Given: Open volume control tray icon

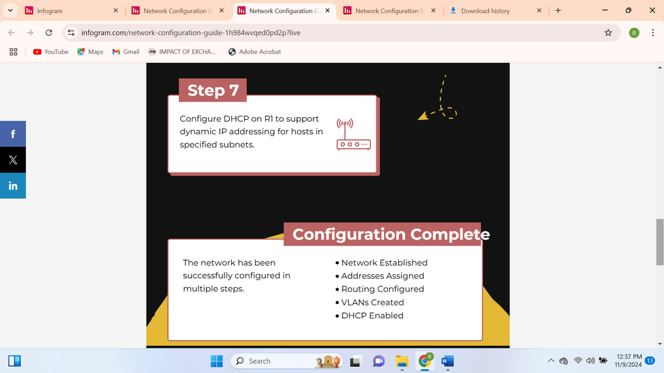Looking at the screenshot, I should [x=590, y=361].
